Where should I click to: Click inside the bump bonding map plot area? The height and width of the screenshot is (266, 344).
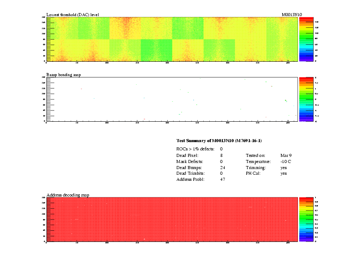(x=172, y=99)
